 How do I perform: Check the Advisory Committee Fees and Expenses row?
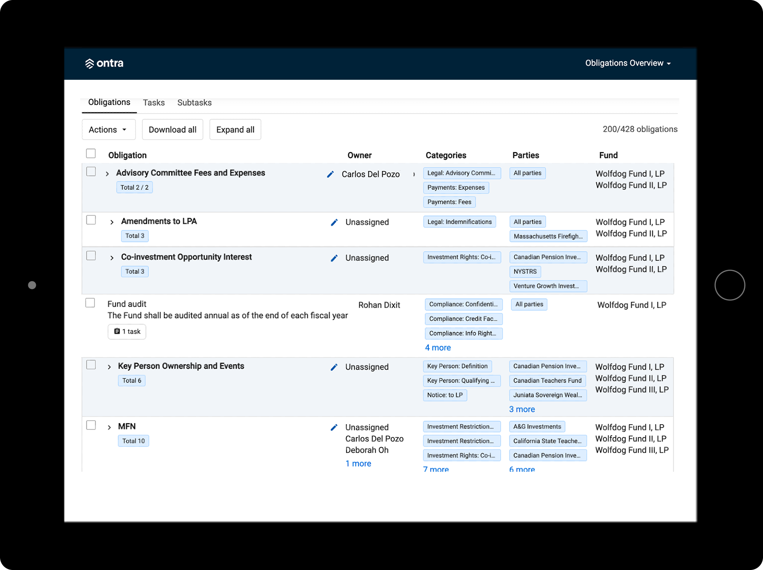[91, 171]
